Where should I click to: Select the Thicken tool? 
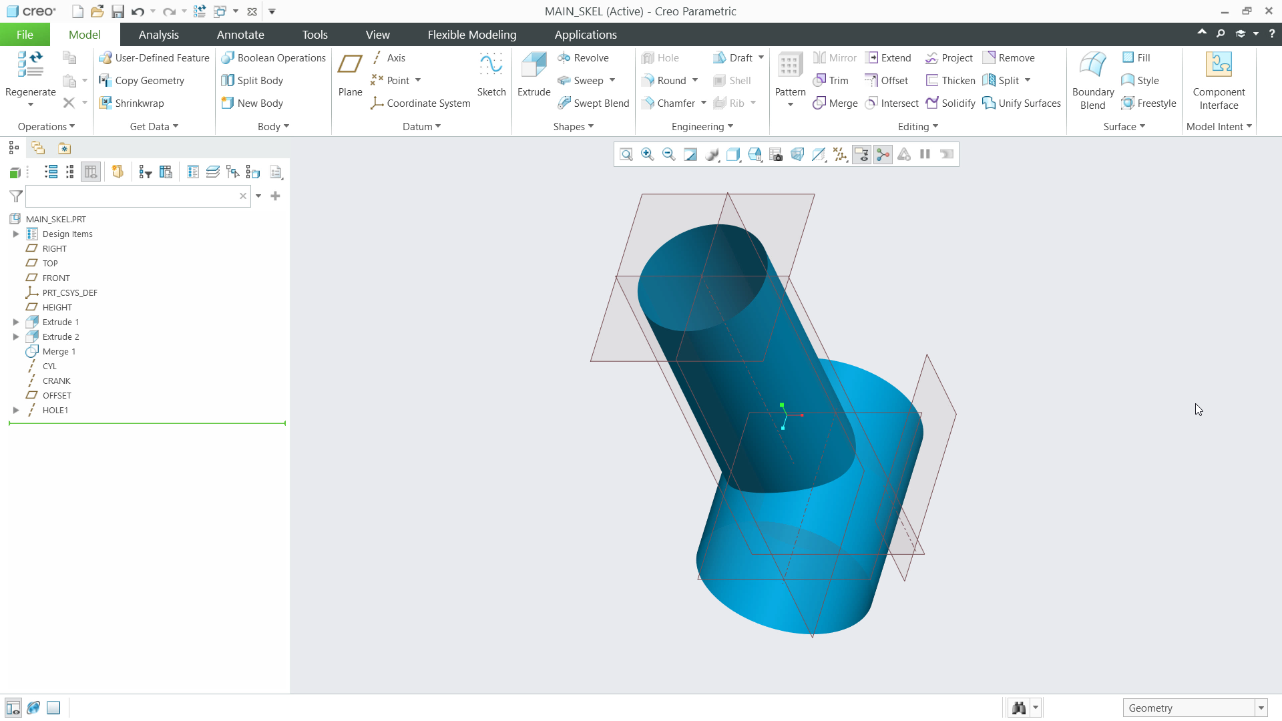click(x=950, y=81)
